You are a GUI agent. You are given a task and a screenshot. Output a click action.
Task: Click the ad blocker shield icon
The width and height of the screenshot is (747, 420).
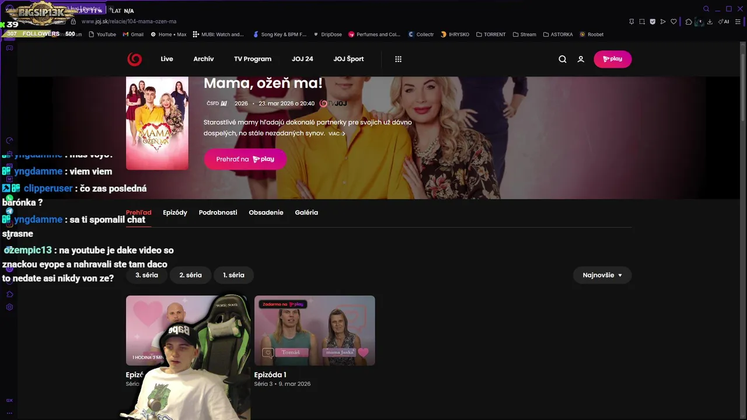tap(652, 22)
